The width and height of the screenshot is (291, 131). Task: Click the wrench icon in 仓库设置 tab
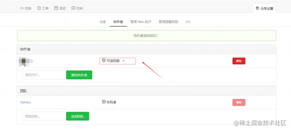(x=257, y=8)
